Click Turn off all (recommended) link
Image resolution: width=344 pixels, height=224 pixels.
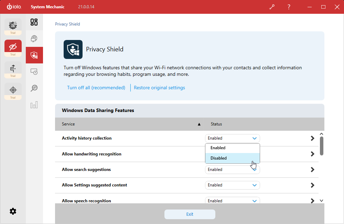[x=96, y=88]
